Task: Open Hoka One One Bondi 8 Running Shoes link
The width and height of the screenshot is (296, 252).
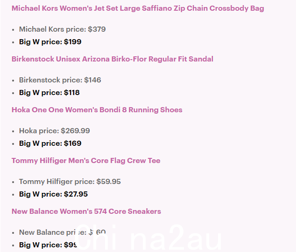Action: (x=97, y=110)
